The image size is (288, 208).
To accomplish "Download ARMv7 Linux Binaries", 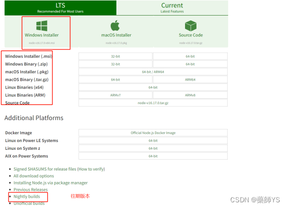I will tap(115, 95).
